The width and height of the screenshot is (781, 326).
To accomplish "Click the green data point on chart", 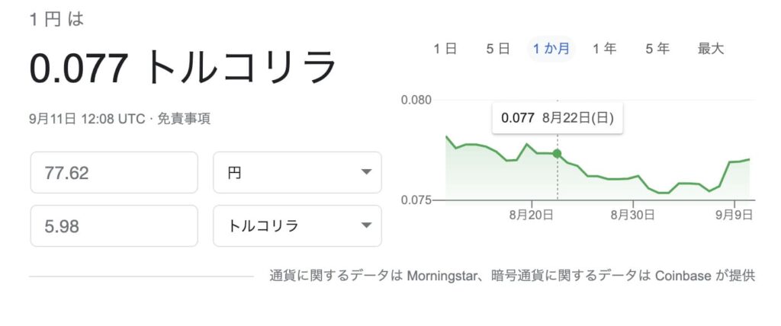I will pos(558,154).
